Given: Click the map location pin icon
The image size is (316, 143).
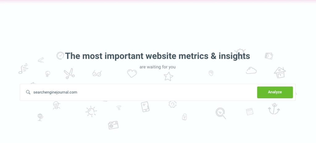Looking at the screenshot, I should click(211, 73).
